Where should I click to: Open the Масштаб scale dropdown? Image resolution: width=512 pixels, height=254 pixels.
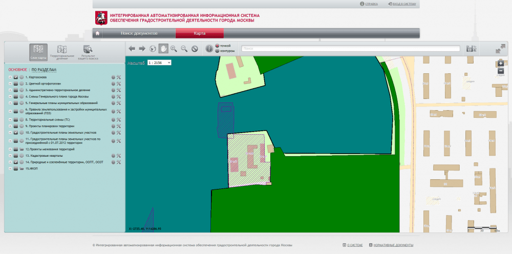[159, 62]
